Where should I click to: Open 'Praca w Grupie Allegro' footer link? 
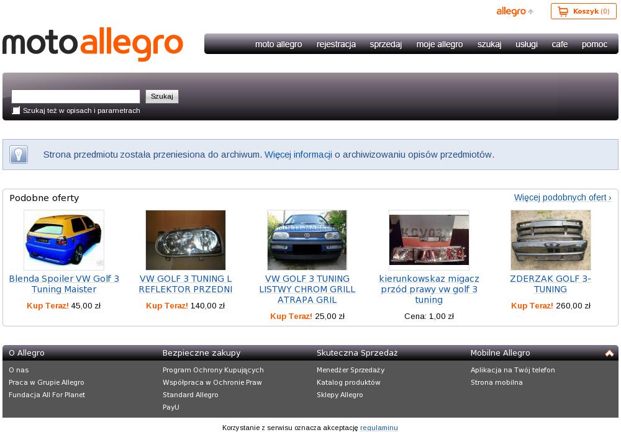(47, 383)
